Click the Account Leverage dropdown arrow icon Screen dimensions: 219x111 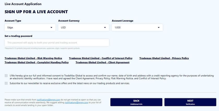tap(159, 27)
